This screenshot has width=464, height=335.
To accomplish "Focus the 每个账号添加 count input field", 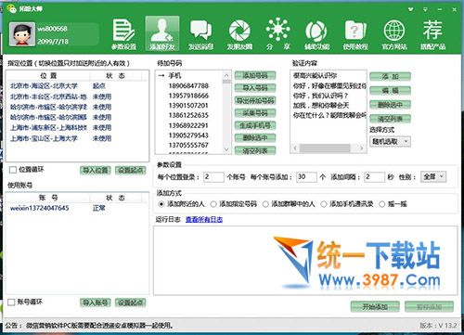I will (306, 177).
